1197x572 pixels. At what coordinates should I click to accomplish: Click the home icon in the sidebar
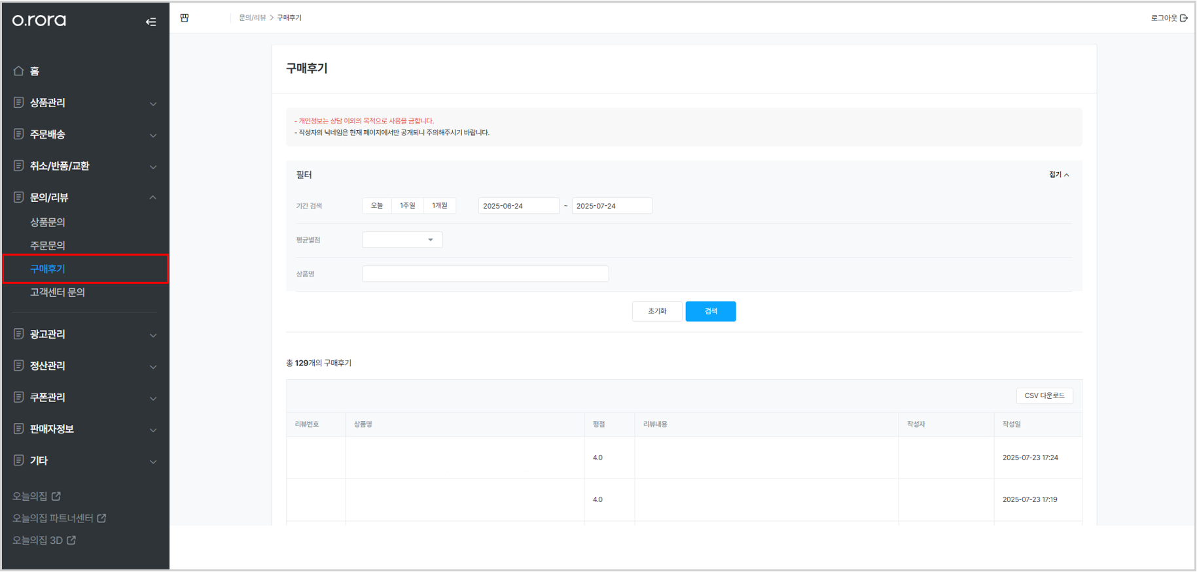tap(18, 71)
